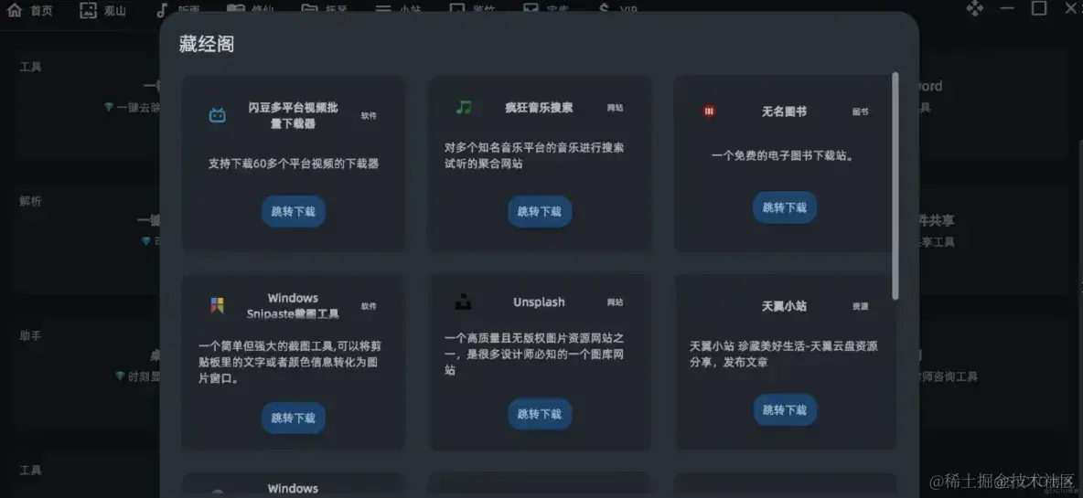Click the 图书 tag on 无名图书 card
This screenshot has height=498, width=1083.
860,111
